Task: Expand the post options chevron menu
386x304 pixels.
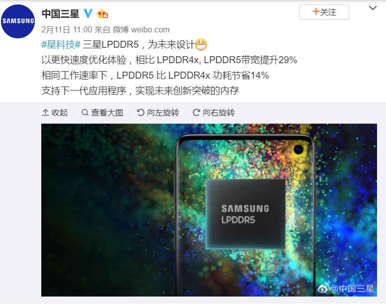Action: pos(373,8)
